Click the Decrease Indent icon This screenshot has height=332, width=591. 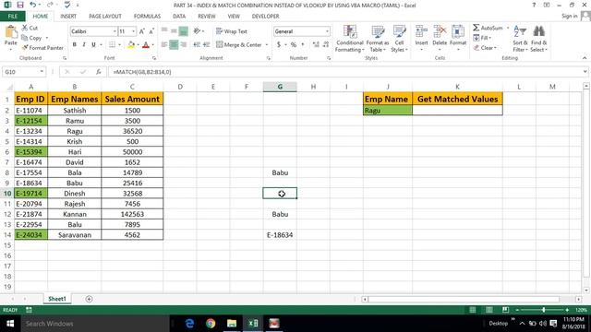[x=197, y=45]
